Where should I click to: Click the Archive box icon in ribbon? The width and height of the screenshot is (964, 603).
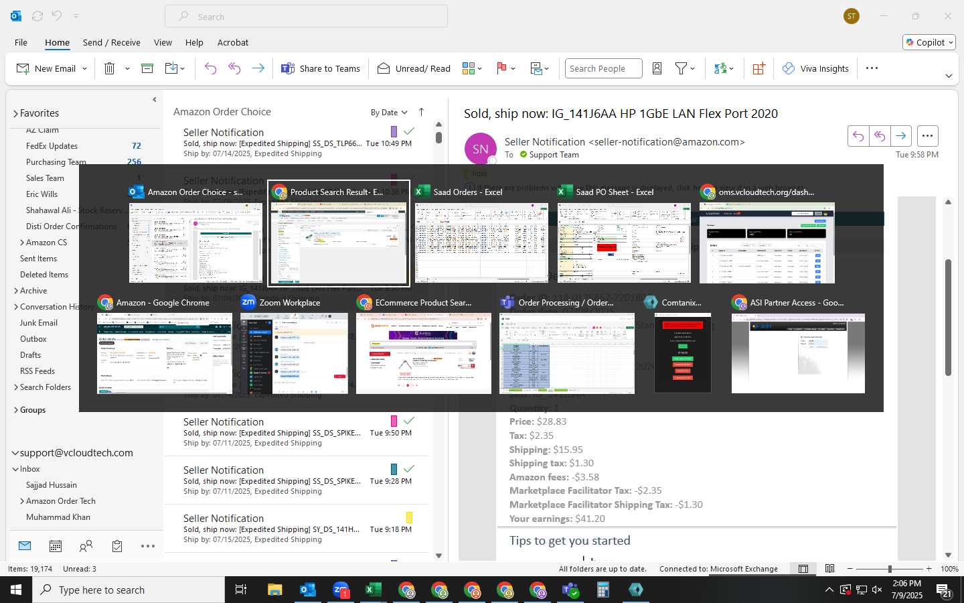147,68
